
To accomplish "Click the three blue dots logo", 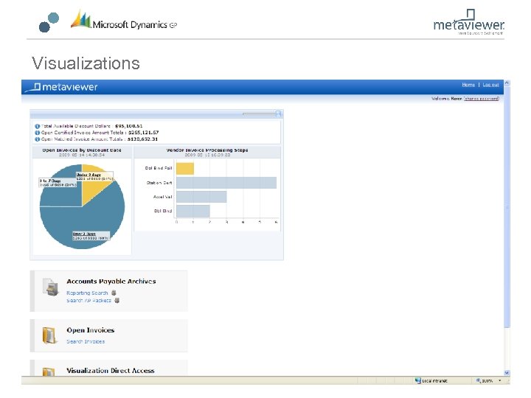I will point(49,22).
